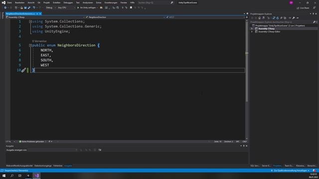Open the Debuggen menu
The width and height of the screenshot is (319, 179).
pos(68,2)
